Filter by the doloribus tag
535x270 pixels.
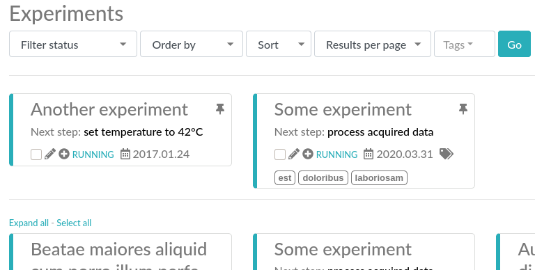pyautogui.click(x=323, y=178)
